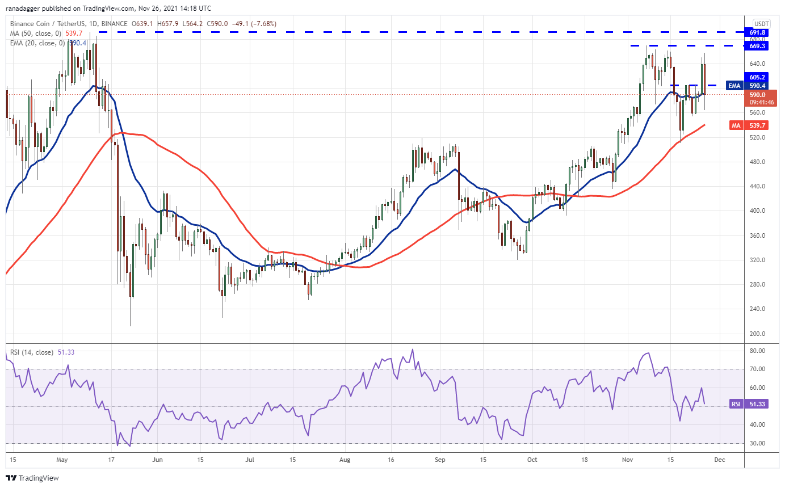This screenshot has width=785, height=488.
Task: Select the short dashed line at 605.2
Action: click(693, 85)
